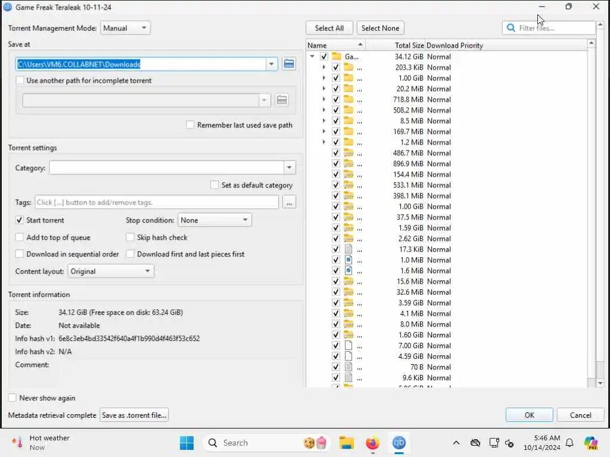Enable Download first and last pieces first
Image resolution: width=610 pixels, height=457 pixels.
click(130, 253)
